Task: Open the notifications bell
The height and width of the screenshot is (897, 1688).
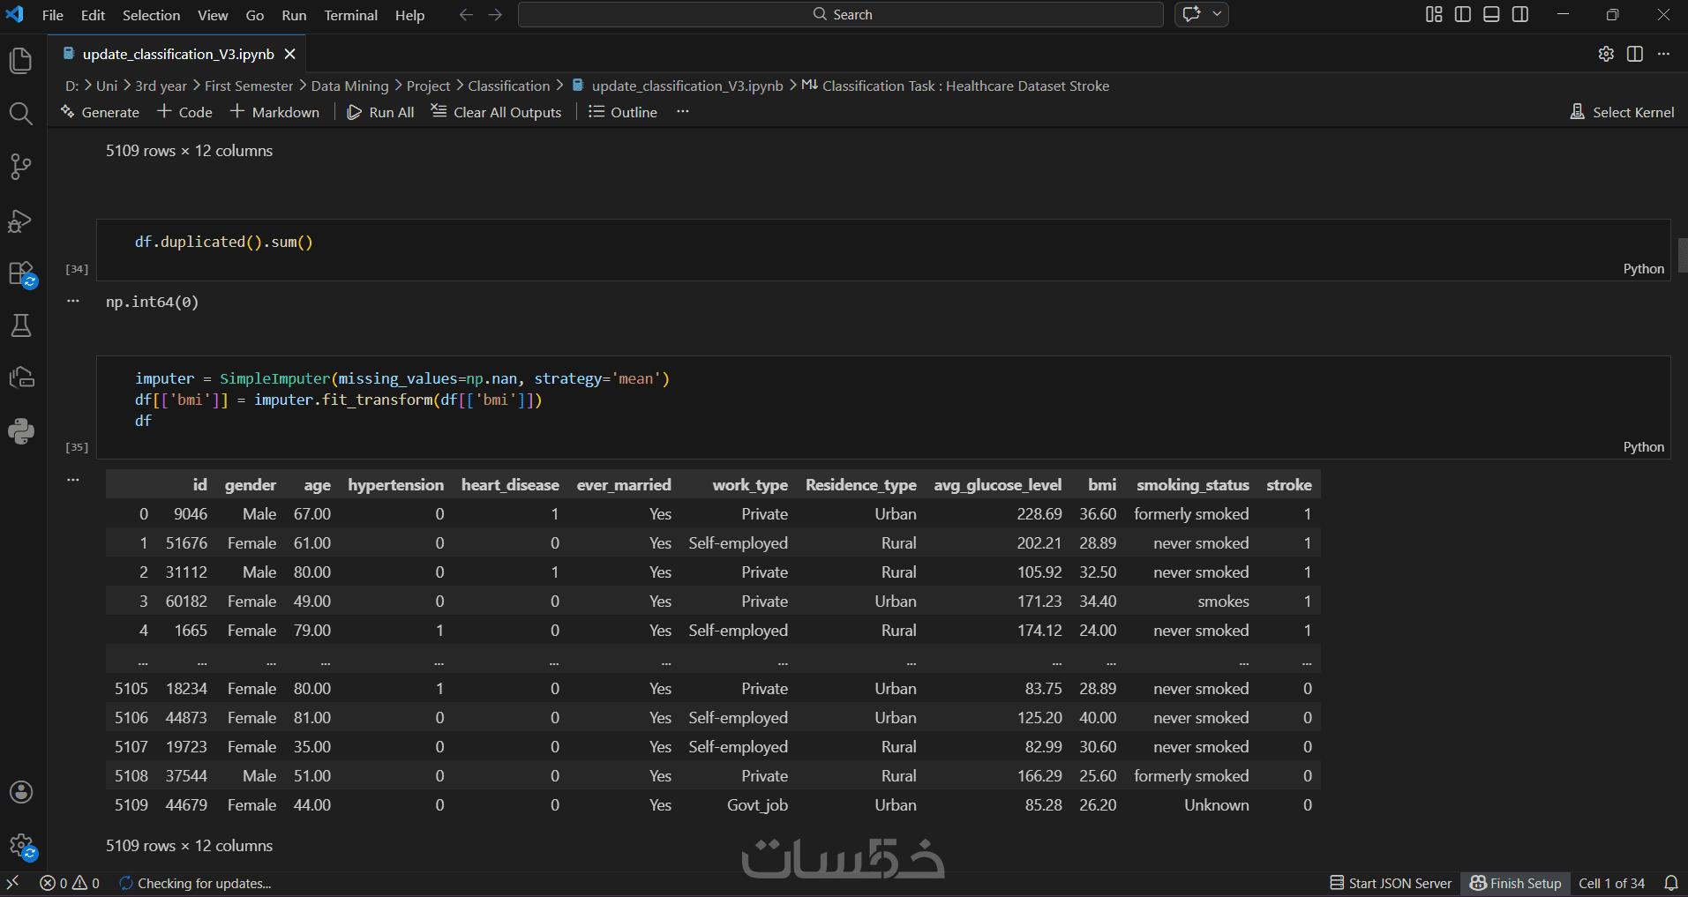Action: pos(1671,883)
